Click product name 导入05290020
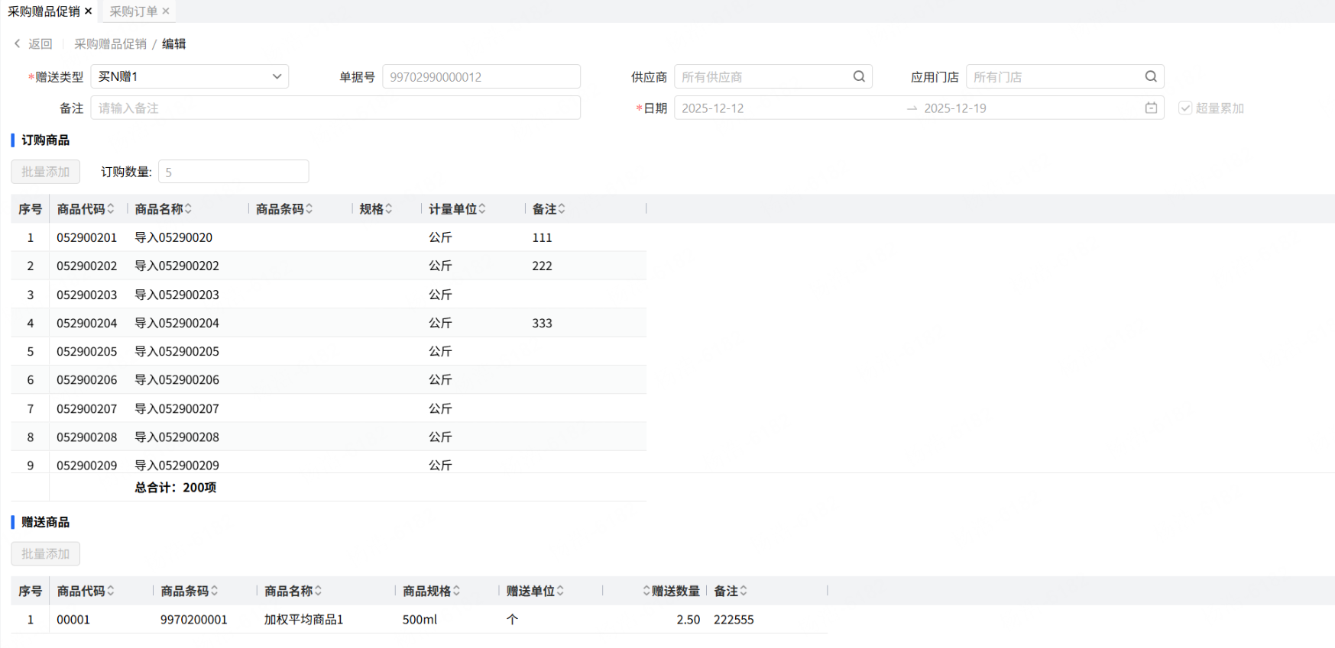The height and width of the screenshot is (648, 1335). click(173, 237)
